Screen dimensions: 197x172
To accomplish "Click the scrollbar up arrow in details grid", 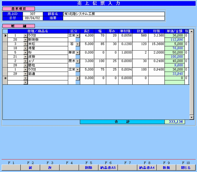I will coord(192,31).
